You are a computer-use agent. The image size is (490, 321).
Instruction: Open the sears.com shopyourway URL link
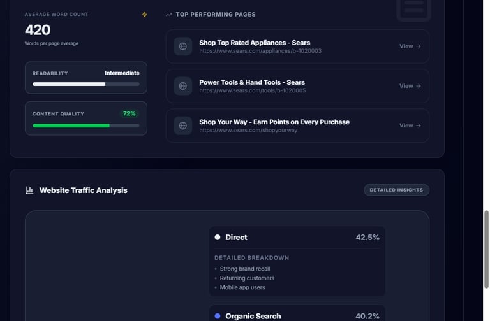click(248, 130)
